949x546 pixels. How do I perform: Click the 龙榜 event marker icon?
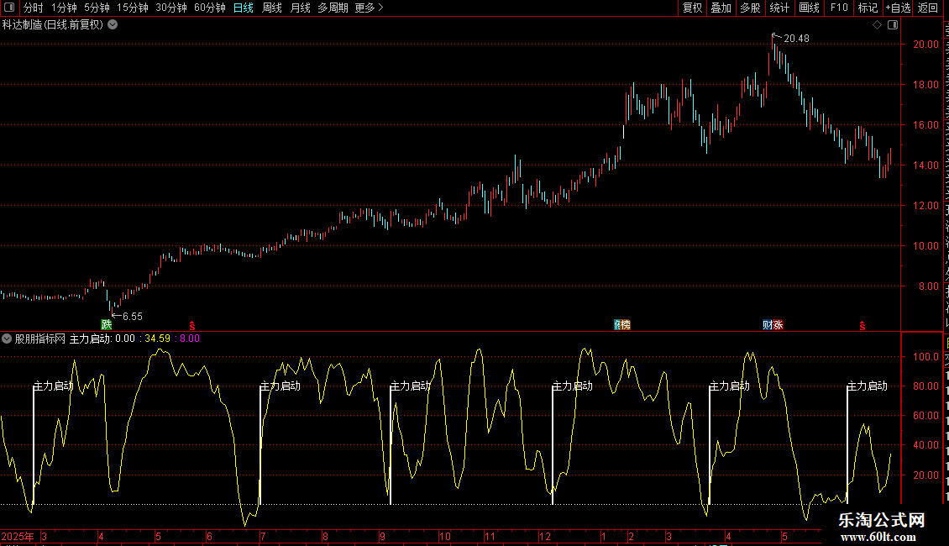coord(622,325)
